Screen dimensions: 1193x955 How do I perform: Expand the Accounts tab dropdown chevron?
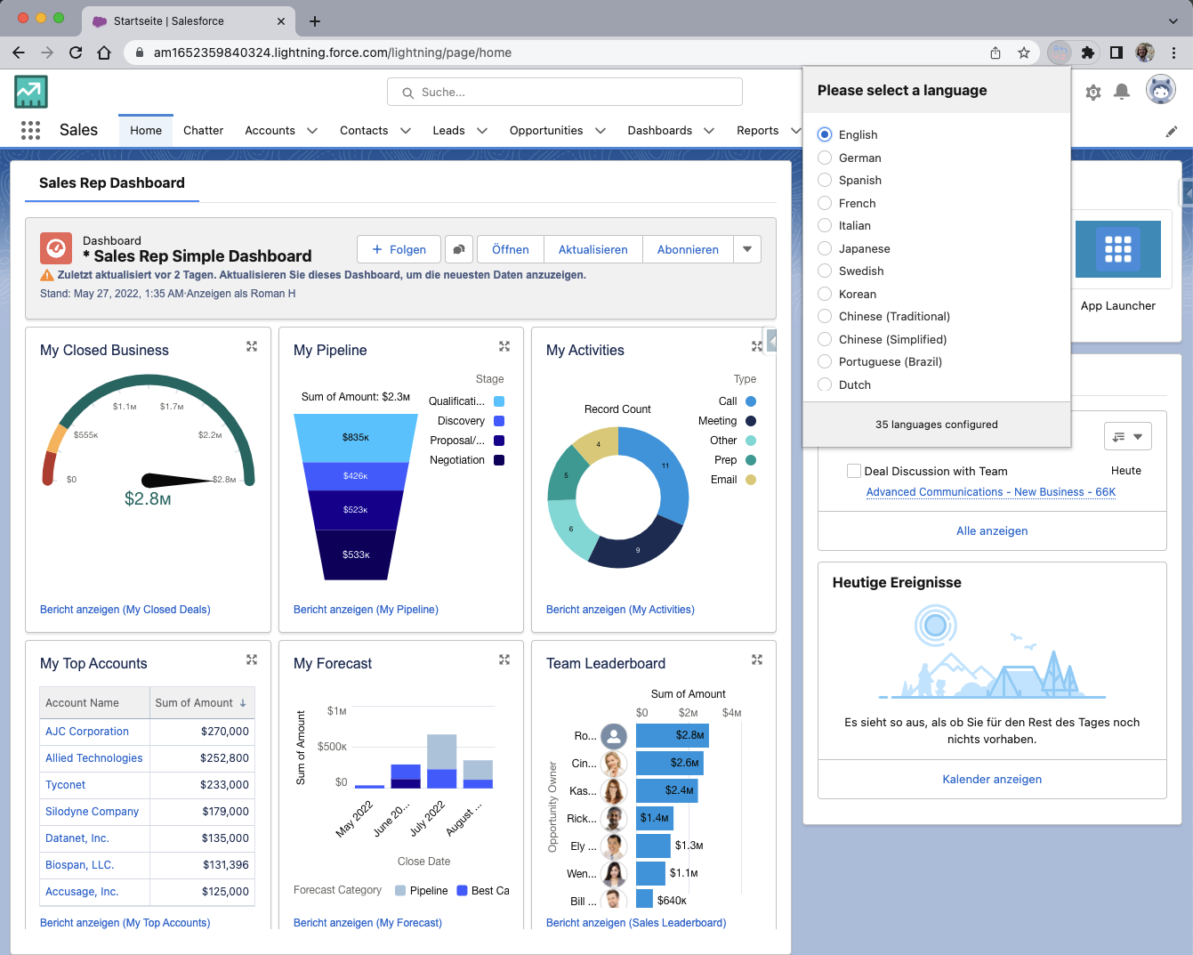(x=312, y=131)
